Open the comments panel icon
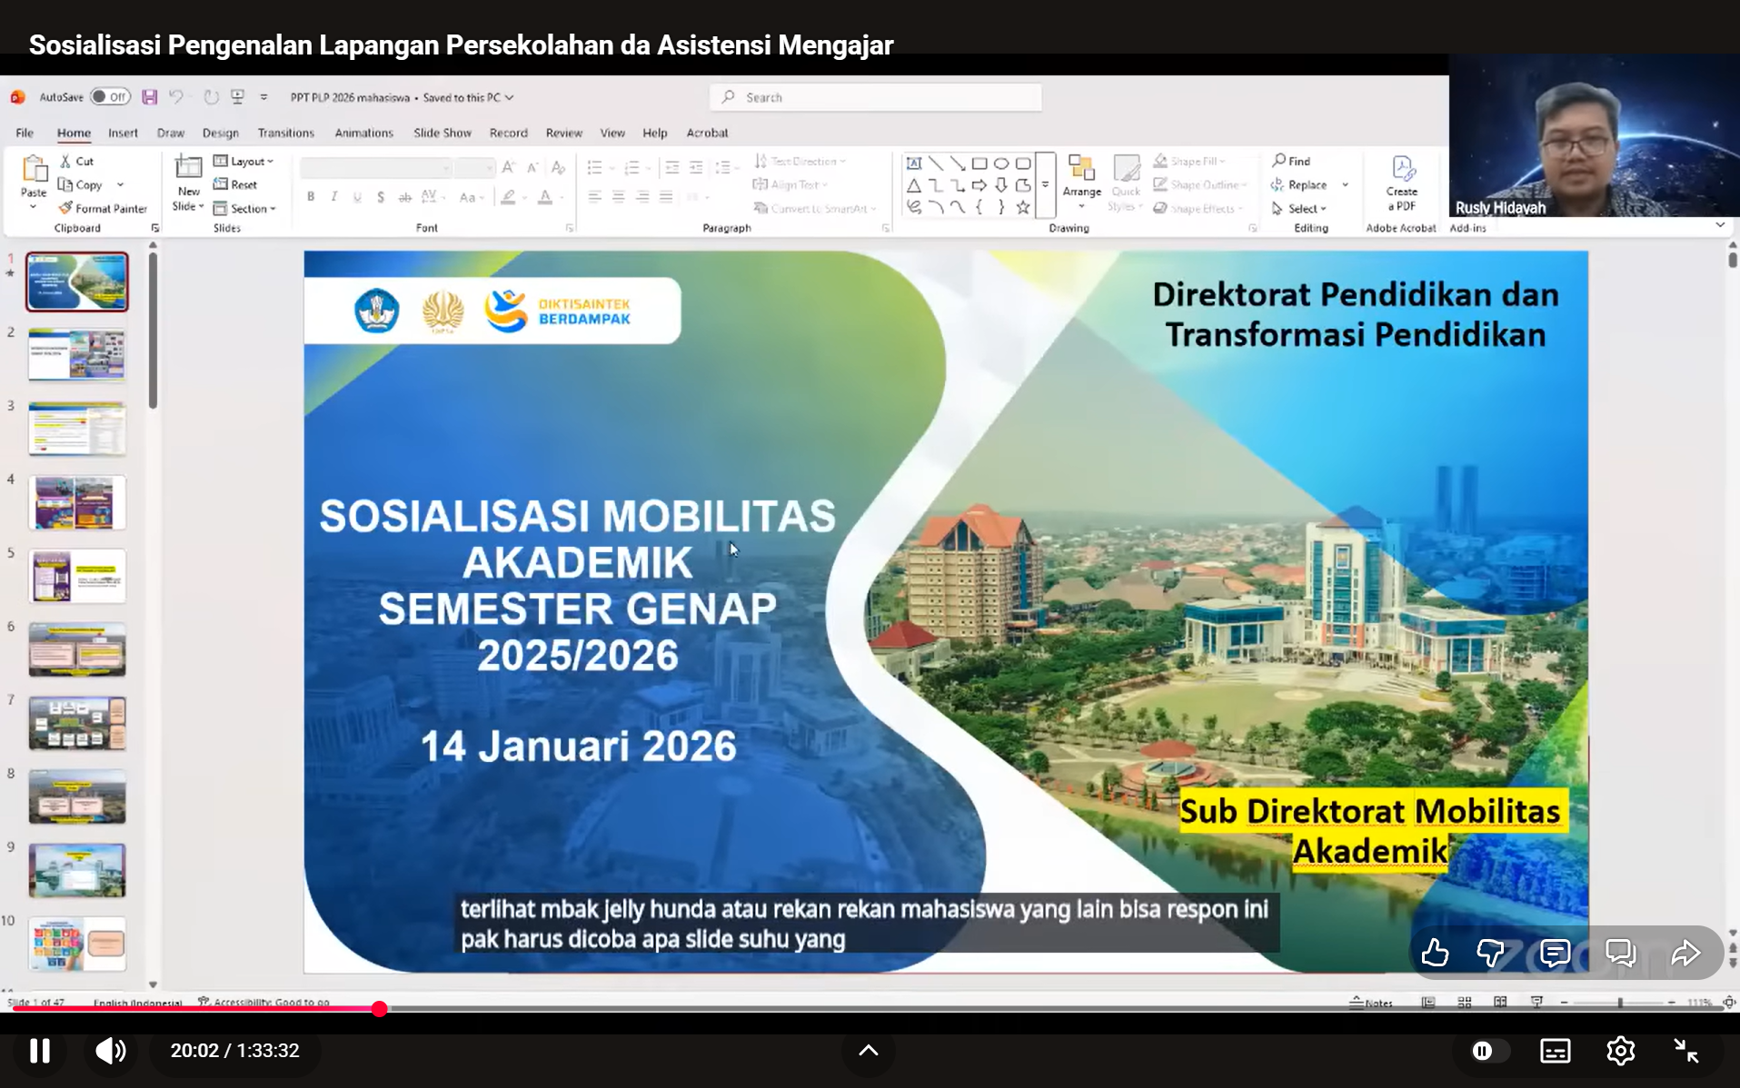This screenshot has height=1088, width=1740. pos(1555,953)
